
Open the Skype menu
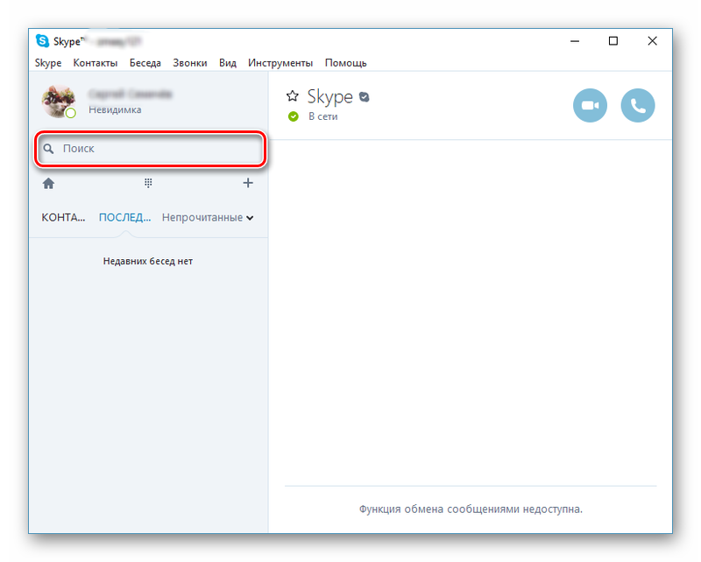[x=48, y=63]
